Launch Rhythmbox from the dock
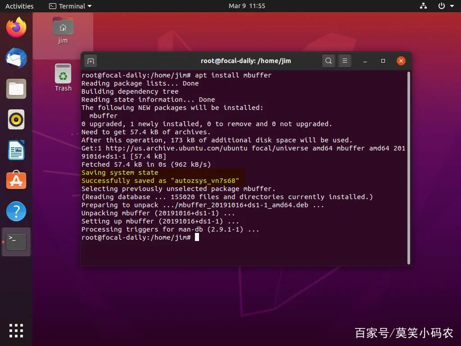461x346 pixels. click(16, 119)
